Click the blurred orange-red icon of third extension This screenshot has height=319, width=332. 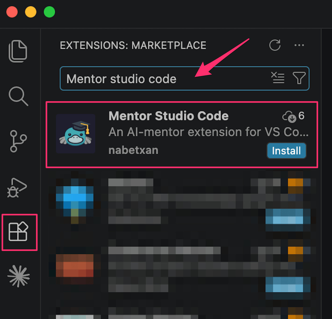(x=75, y=265)
